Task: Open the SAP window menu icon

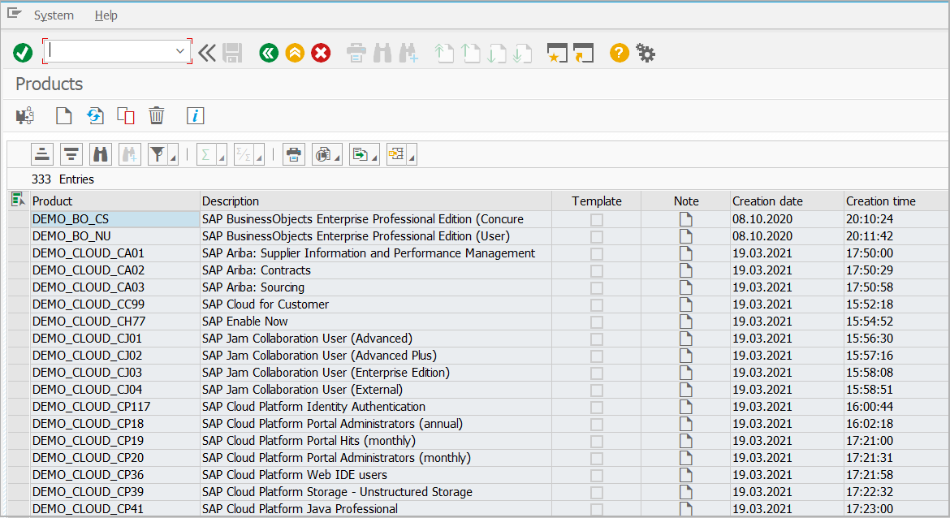Action: point(15,13)
